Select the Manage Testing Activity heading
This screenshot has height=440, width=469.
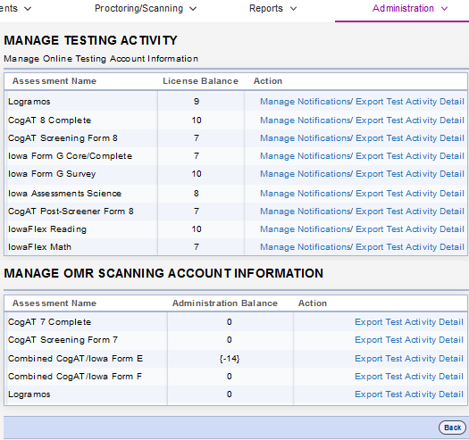tap(90, 40)
